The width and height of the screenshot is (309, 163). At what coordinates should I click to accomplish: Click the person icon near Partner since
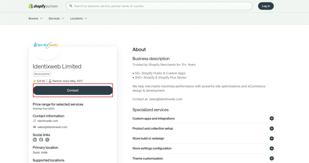(x=50, y=81)
